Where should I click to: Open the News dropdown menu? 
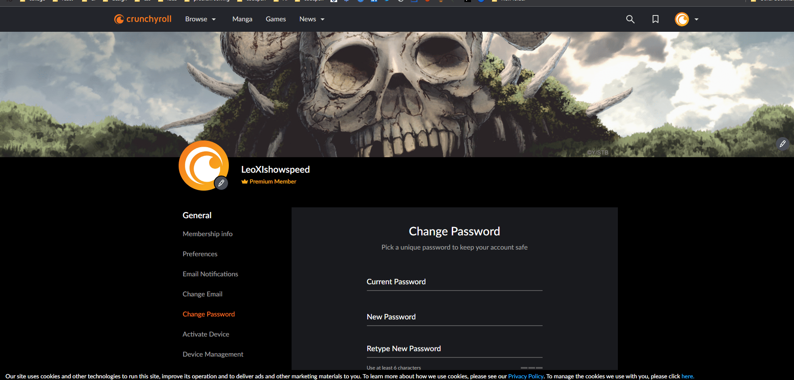coord(312,19)
